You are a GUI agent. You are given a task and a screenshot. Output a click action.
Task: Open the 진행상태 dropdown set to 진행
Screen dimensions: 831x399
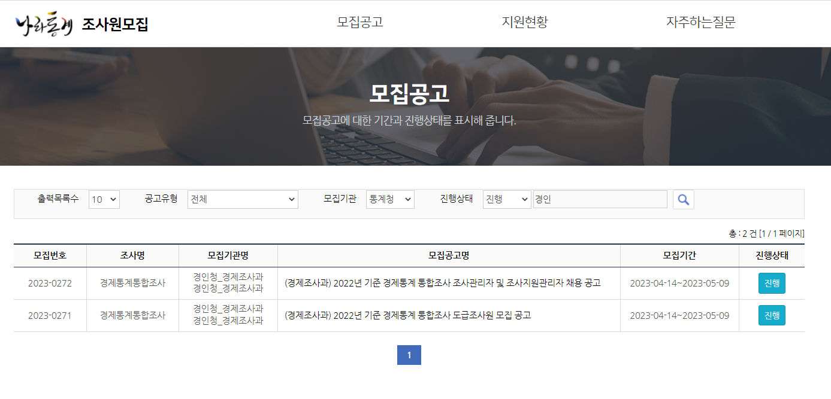pos(507,199)
